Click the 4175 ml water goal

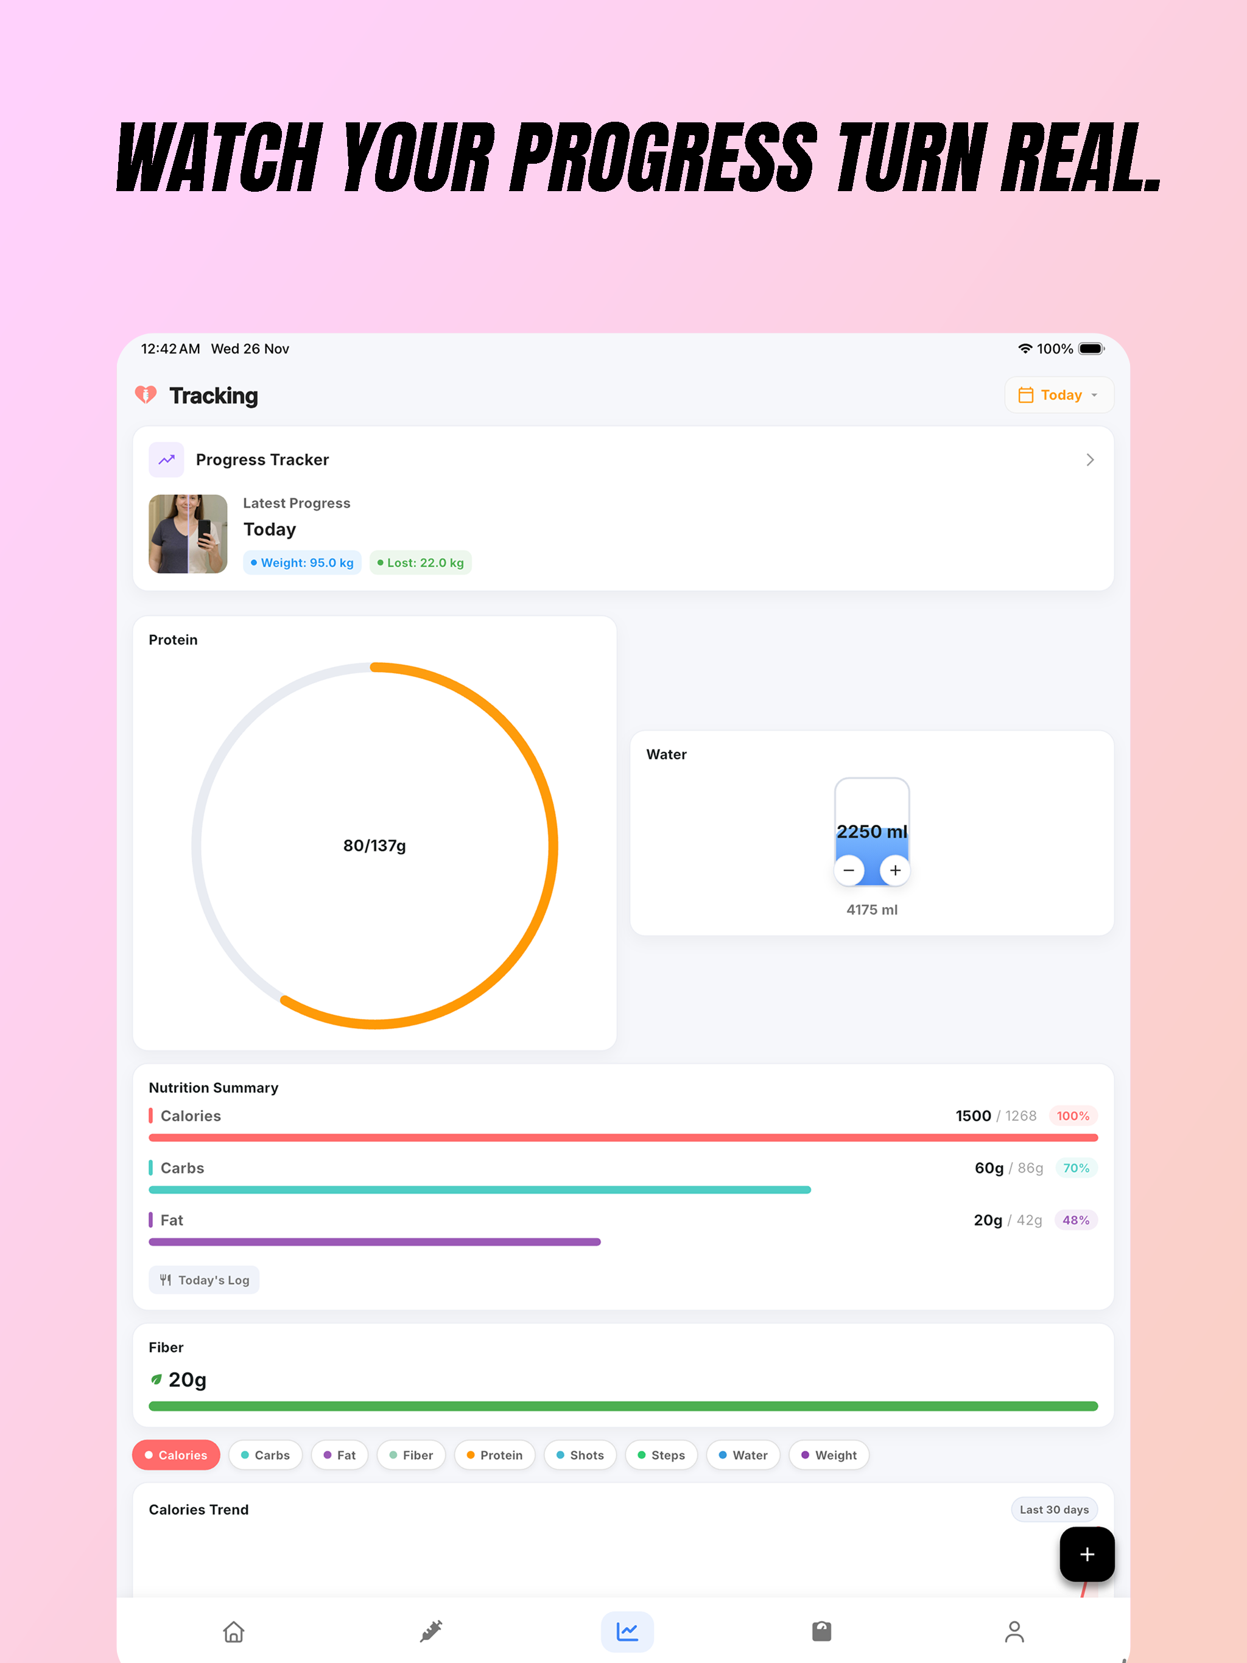pyautogui.click(x=872, y=909)
